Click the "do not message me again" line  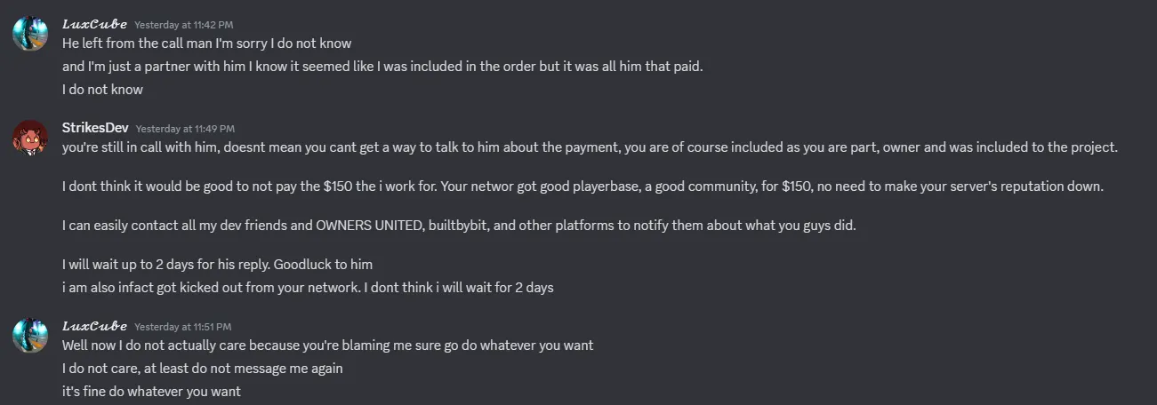(x=202, y=368)
